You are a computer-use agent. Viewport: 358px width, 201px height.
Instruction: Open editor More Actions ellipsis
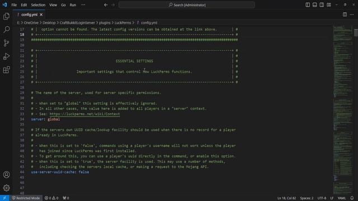(x=352, y=15)
